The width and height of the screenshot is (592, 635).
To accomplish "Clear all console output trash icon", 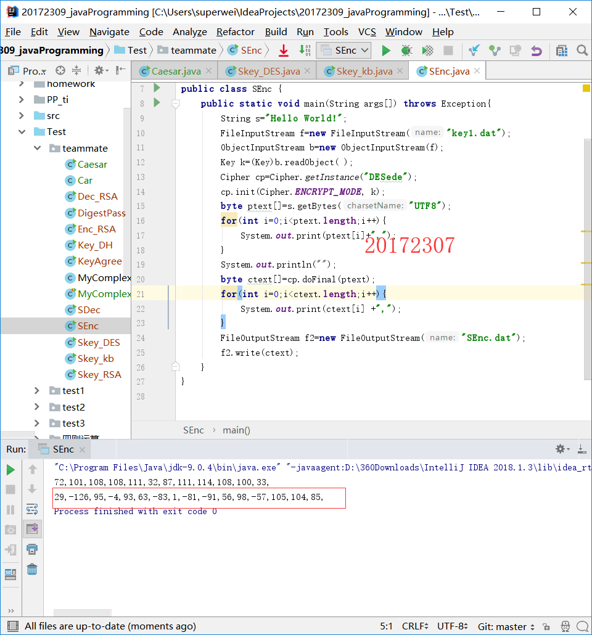I will tap(32, 570).
